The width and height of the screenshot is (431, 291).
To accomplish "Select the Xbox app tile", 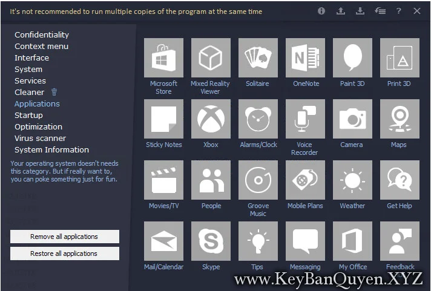I will click(211, 119).
